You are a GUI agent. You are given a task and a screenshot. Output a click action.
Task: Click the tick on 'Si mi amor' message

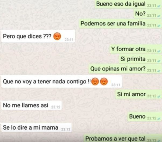click(x=159, y=97)
